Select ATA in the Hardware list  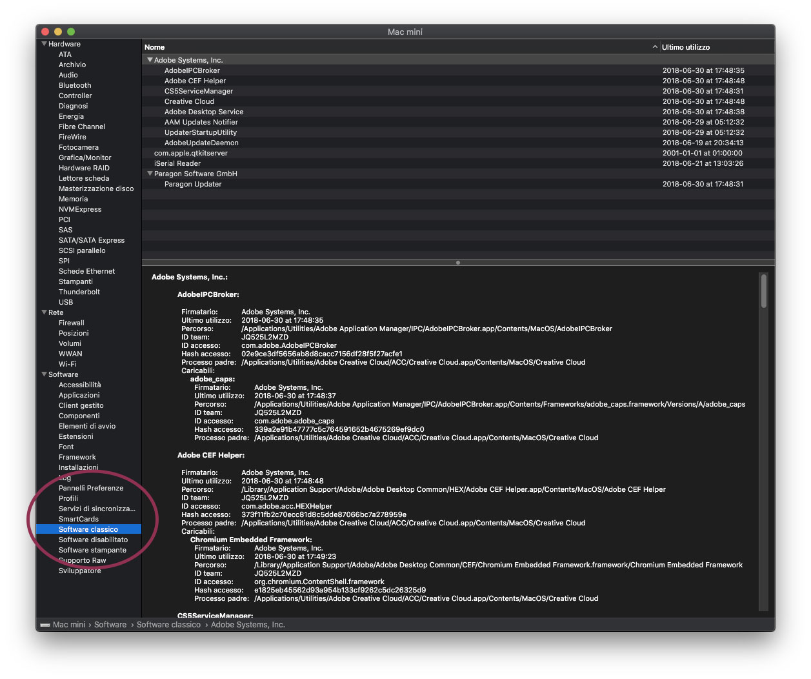(x=65, y=54)
